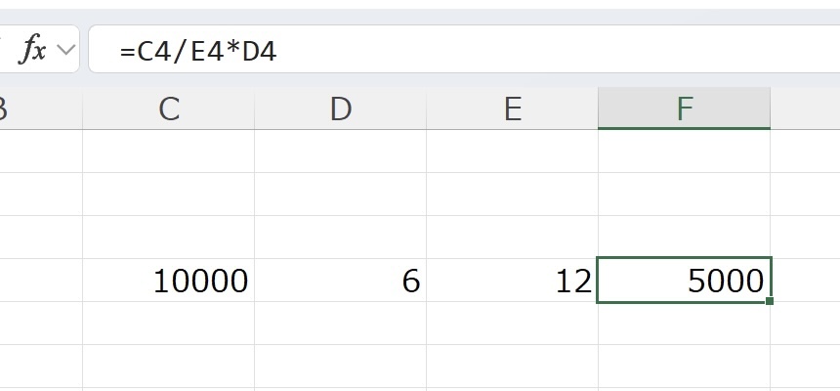Select the first empty cell under column C header
The height and width of the screenshot is (391, 840).
[169, 152]
